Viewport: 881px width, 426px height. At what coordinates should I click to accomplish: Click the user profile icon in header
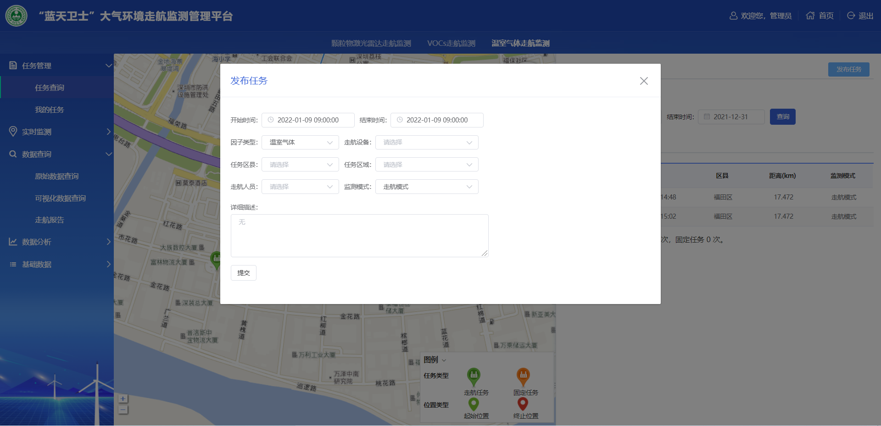pyautogui.click(x=733, y=16)
